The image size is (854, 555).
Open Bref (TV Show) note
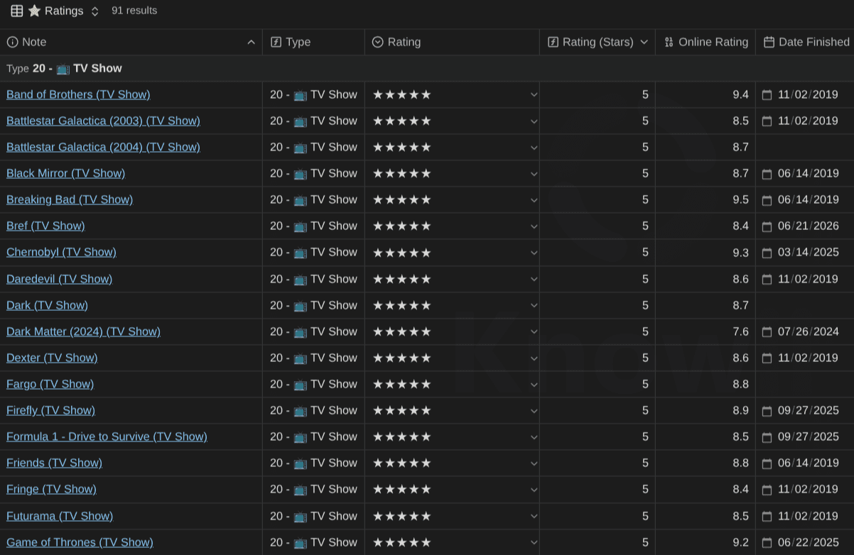[45, 226]
